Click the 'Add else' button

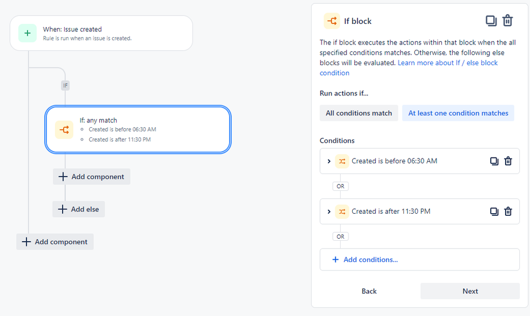click(x=79, y=209)
